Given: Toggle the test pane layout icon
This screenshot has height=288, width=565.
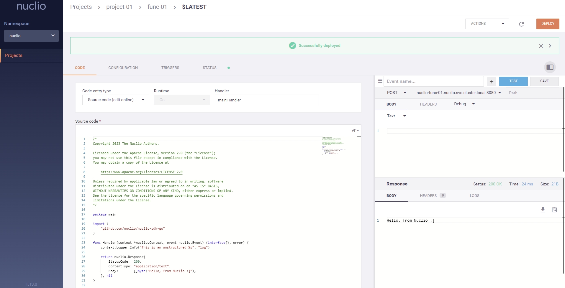Looking at the screenshot, I should point(550,67).
